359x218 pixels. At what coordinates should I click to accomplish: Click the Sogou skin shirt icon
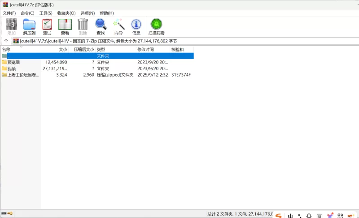[x=330, y=215]
